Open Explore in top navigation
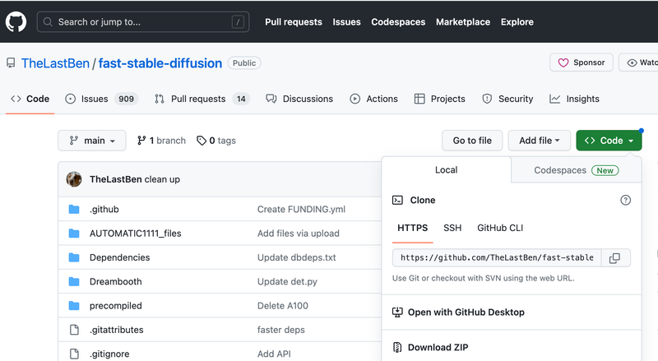Screen dimensions: 658x361 [517, 22]
